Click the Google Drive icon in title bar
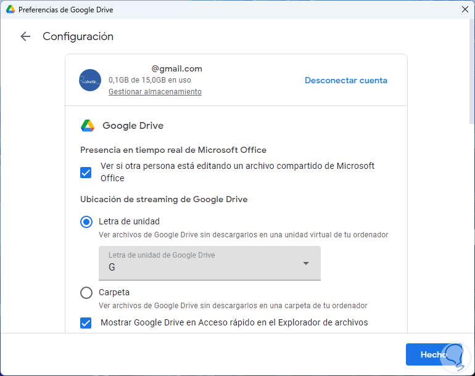Screen dimensions: 475x376 click(10, 10)
